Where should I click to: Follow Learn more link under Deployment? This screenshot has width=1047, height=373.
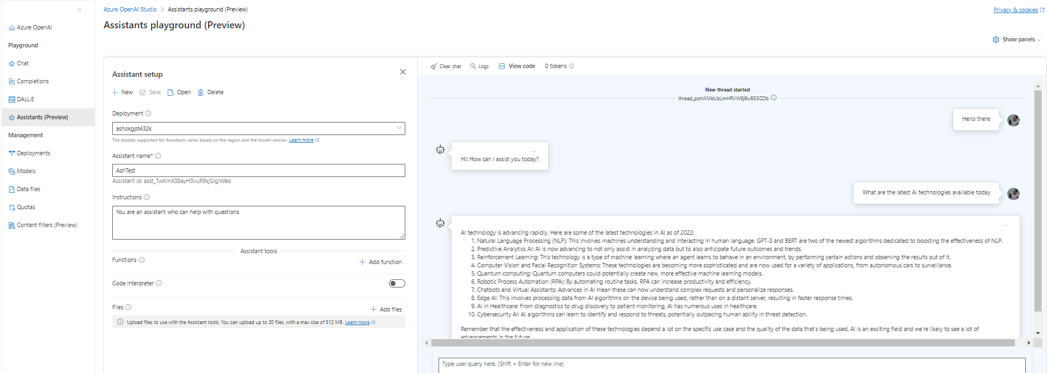click(301, 140)
